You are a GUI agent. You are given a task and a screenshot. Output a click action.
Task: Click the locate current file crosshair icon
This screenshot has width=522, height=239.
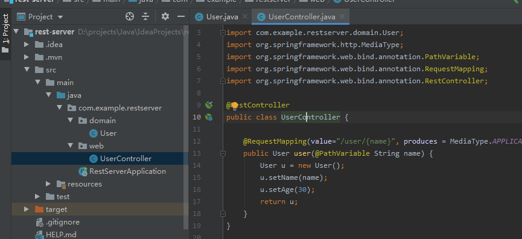tap(130, 16)
